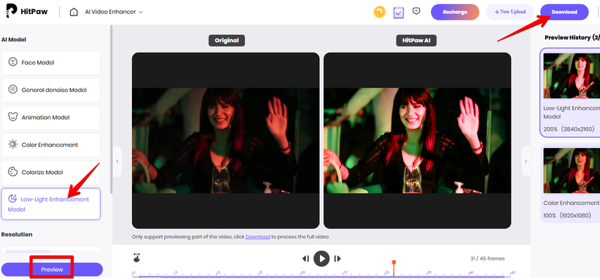Click the Color Enhancement sun icon
Image resolution: width=600 pixels, height=280 pixels.
[x=13, y=145]
